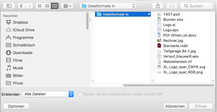The width and height of the screenshot is (217, 112).
Task: Expand the Dateiformate In path popup
Action: point(108,6)
